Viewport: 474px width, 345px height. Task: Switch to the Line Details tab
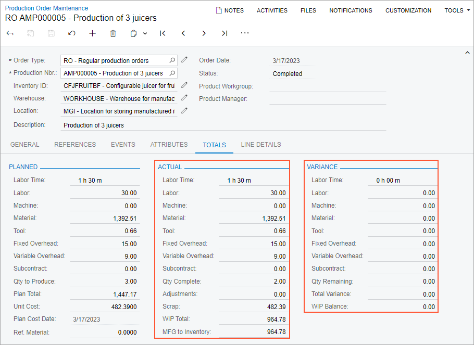260,145
